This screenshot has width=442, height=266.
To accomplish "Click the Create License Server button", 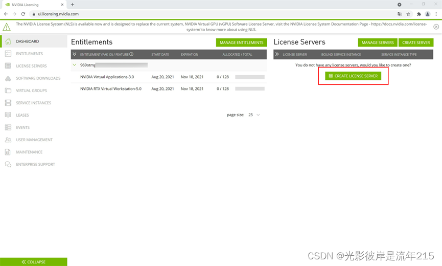I will pyautogui.click(x=353, y=76).
